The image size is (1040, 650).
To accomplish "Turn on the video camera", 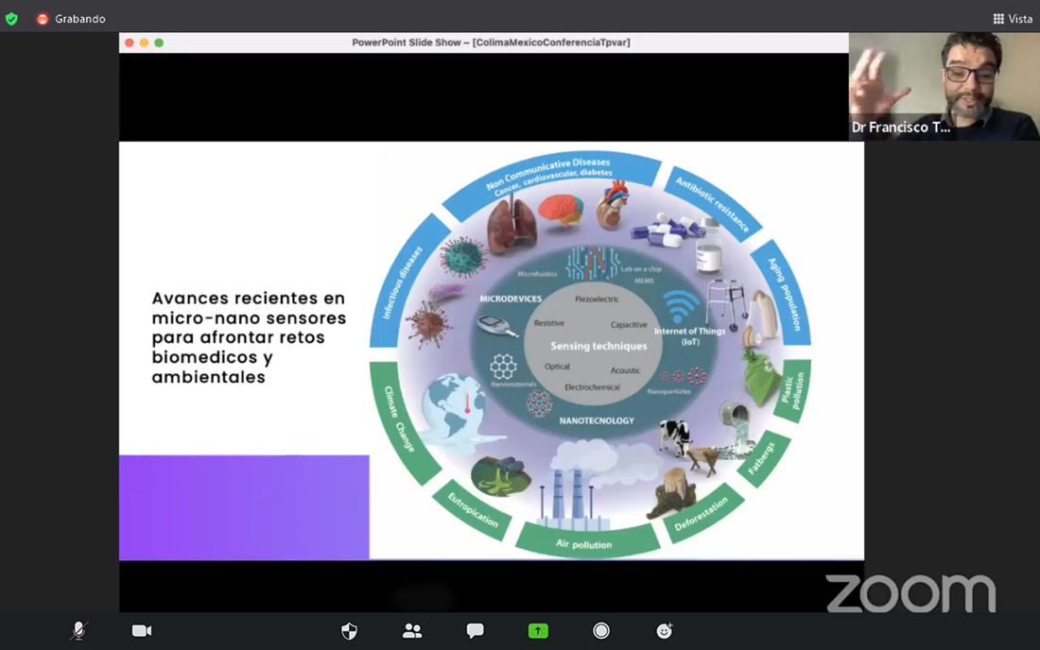I will pos(142,630).
